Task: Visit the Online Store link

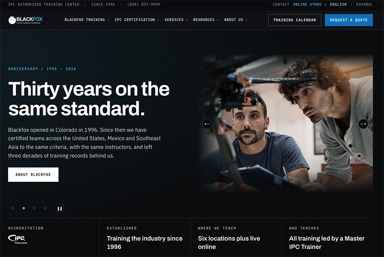Action: coord(310,4)
